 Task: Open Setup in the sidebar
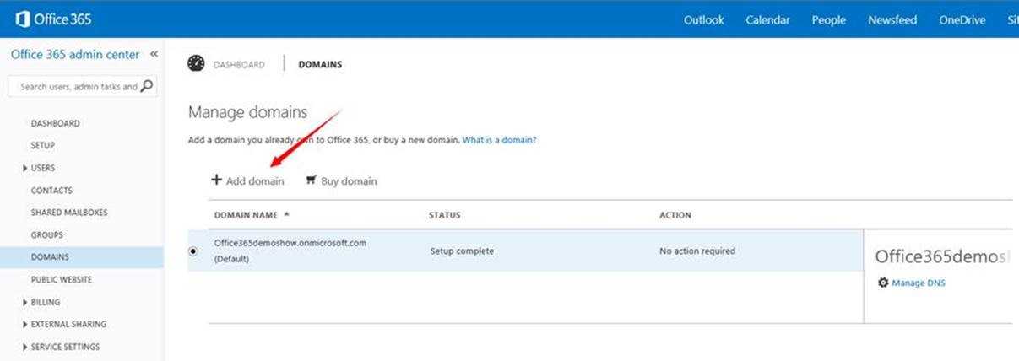[x=43, y=145]
